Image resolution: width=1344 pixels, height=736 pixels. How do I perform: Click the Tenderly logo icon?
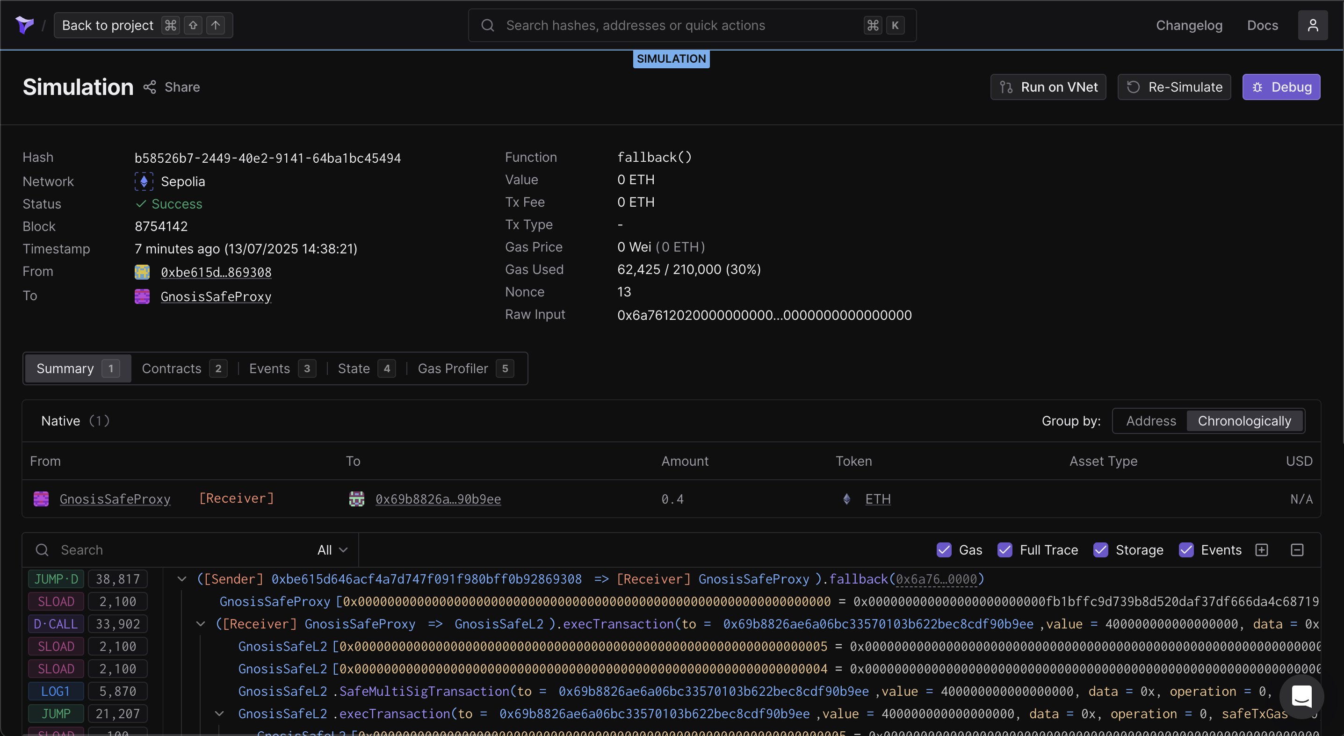point(24,24)
